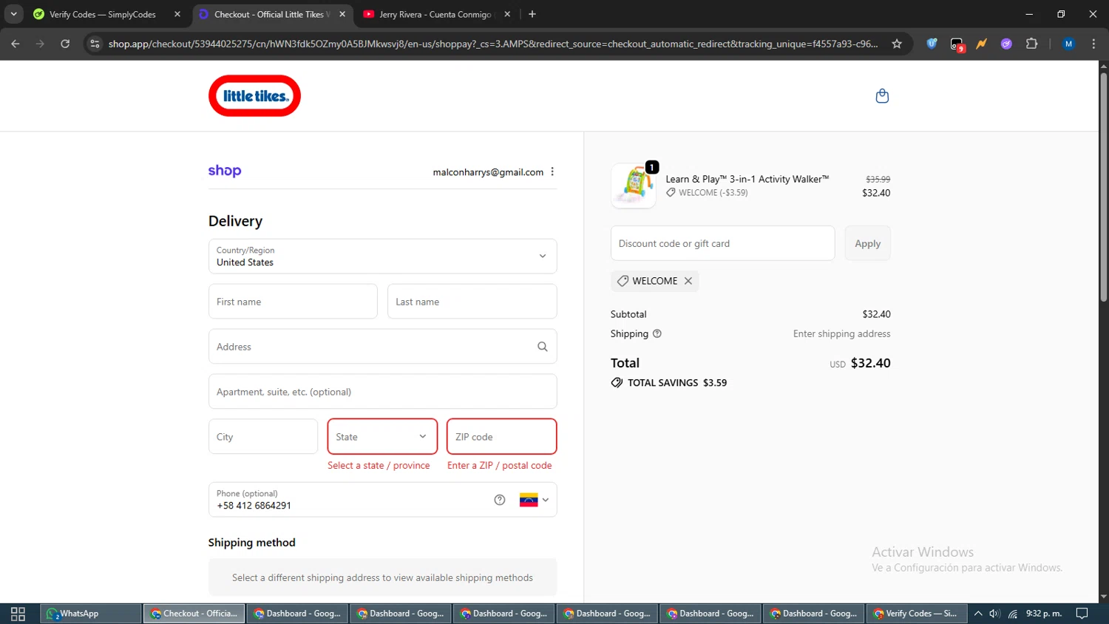
Task: Click the Apartment, suite field
Action: tap(382, 392)
